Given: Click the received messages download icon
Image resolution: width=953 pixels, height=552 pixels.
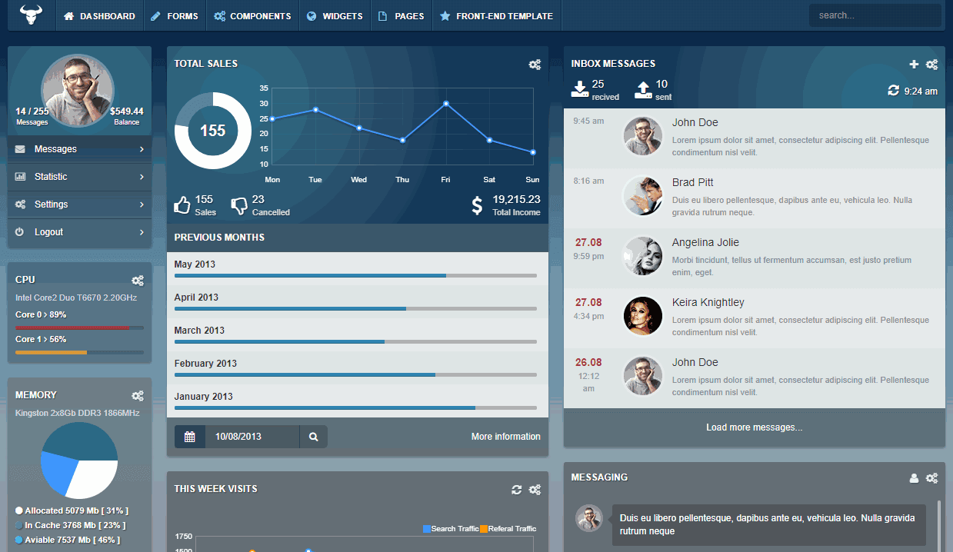Looking at the screenshot, I should [579, 89].
